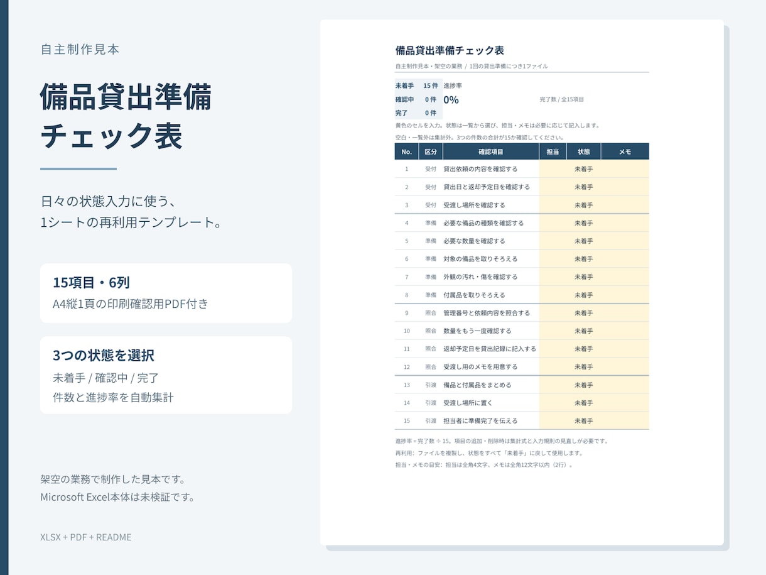Viewport: 766px width, 575px height.
Task: Click '件数と進捗率を自動集計' text
Action: click(x=113, y=397)
